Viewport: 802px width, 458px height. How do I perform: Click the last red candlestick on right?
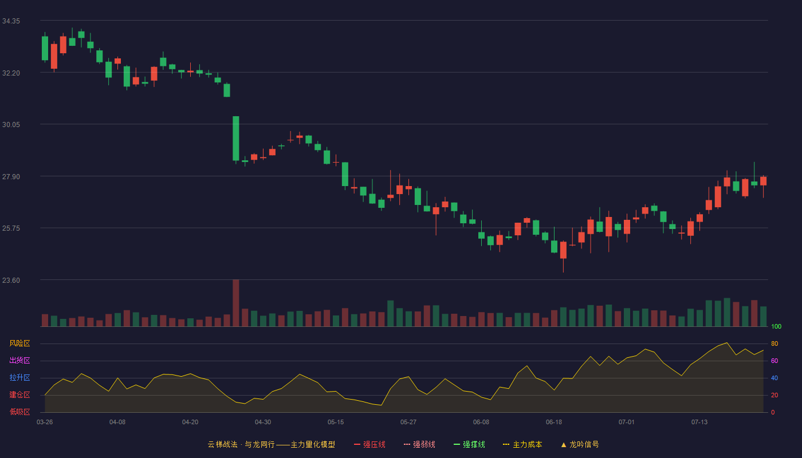(763, 181)
